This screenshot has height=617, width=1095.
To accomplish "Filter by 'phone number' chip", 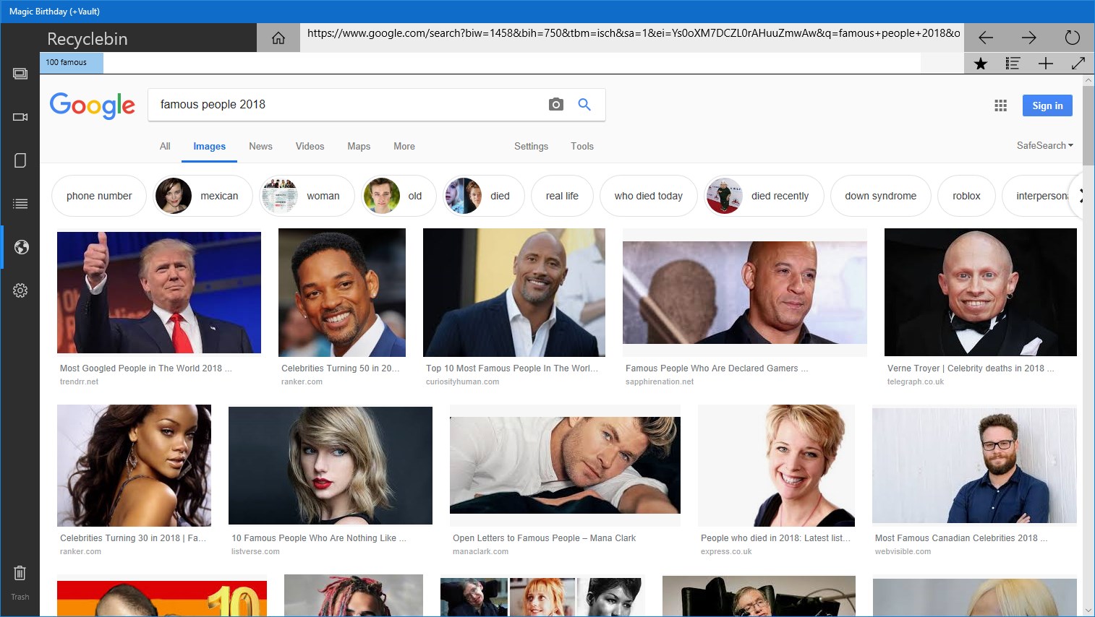I will (x=99, y=196).
